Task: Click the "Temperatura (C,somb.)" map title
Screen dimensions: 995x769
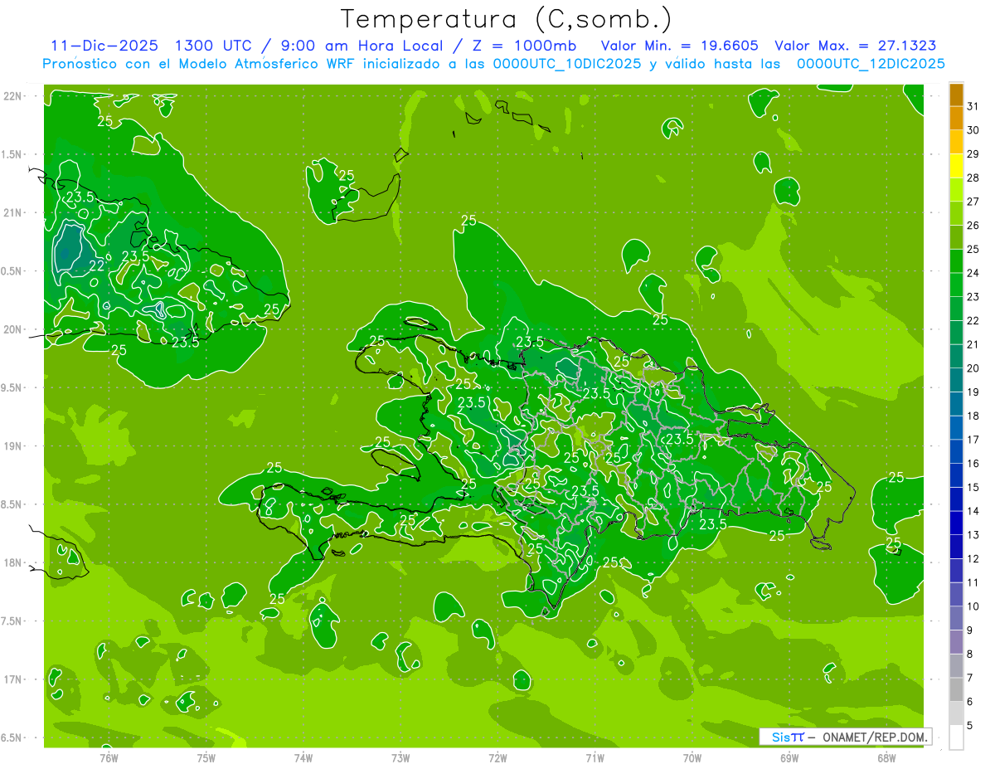Action: [x=507, y=19]
